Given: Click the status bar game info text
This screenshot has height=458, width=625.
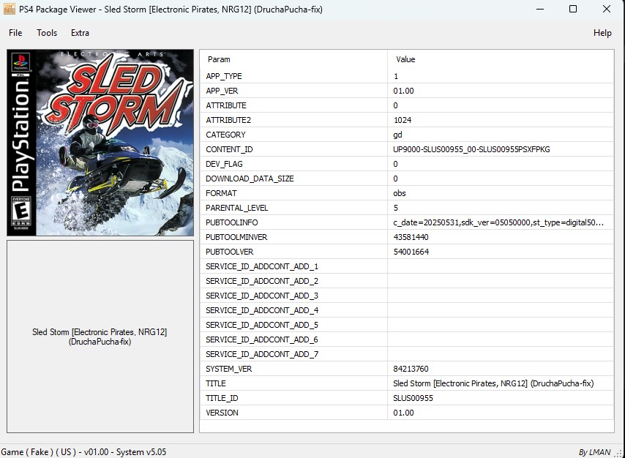Looking at the screenshot, I should tap(83, 452).
